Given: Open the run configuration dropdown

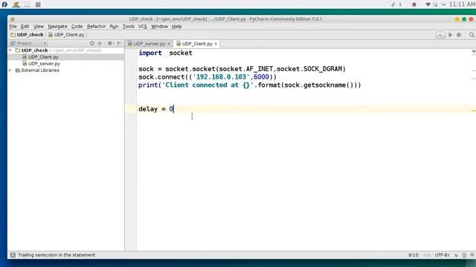Looking at the screenshot, I should (x=440, y=35).
